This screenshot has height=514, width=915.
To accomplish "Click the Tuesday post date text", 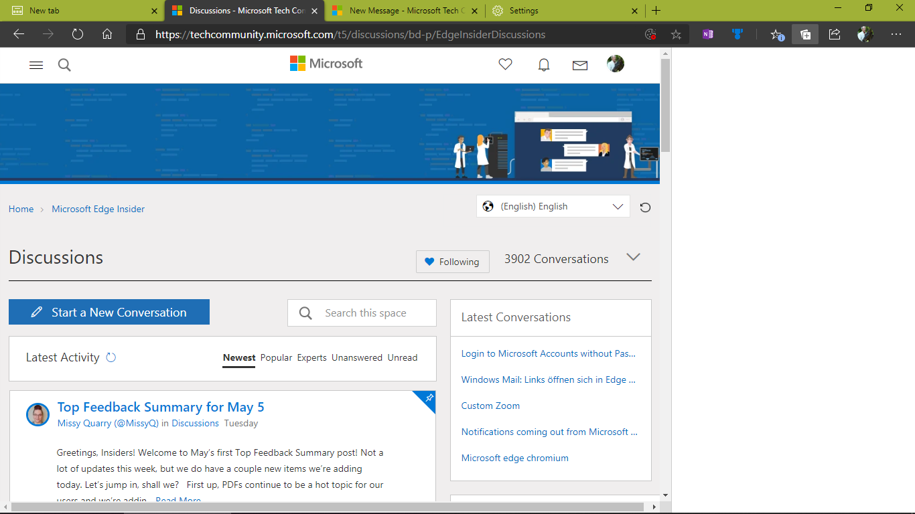I will pos(241,423).
